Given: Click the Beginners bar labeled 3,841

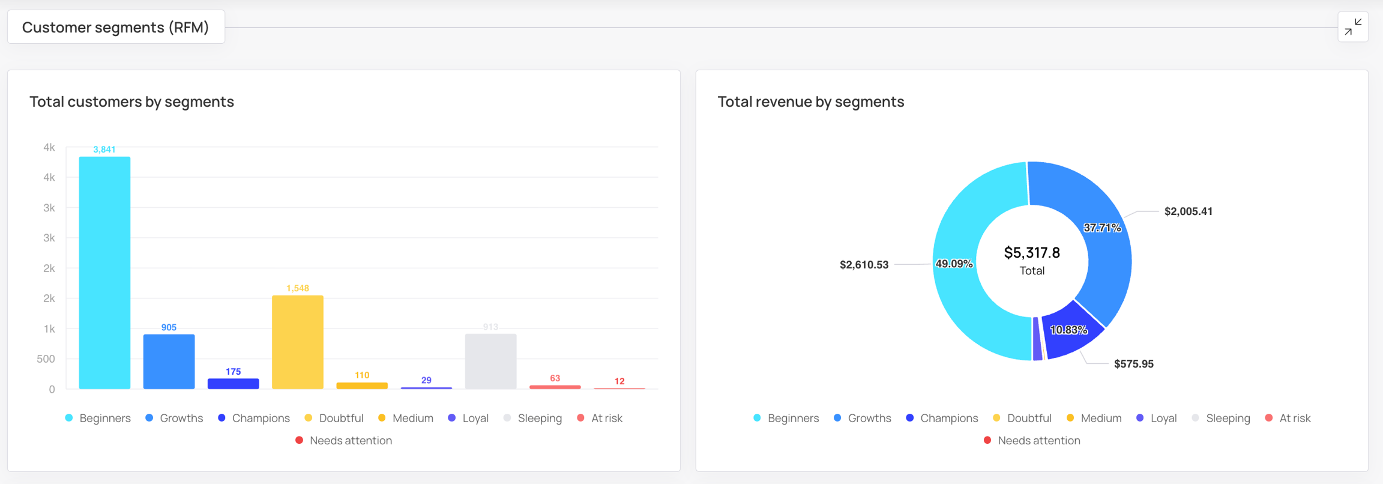Looking at the screenshot, I should [x=104, y=273].
